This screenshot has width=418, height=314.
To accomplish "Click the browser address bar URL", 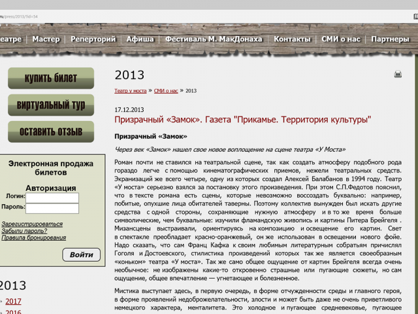I will pyautogui.click(x=19, y=16).
